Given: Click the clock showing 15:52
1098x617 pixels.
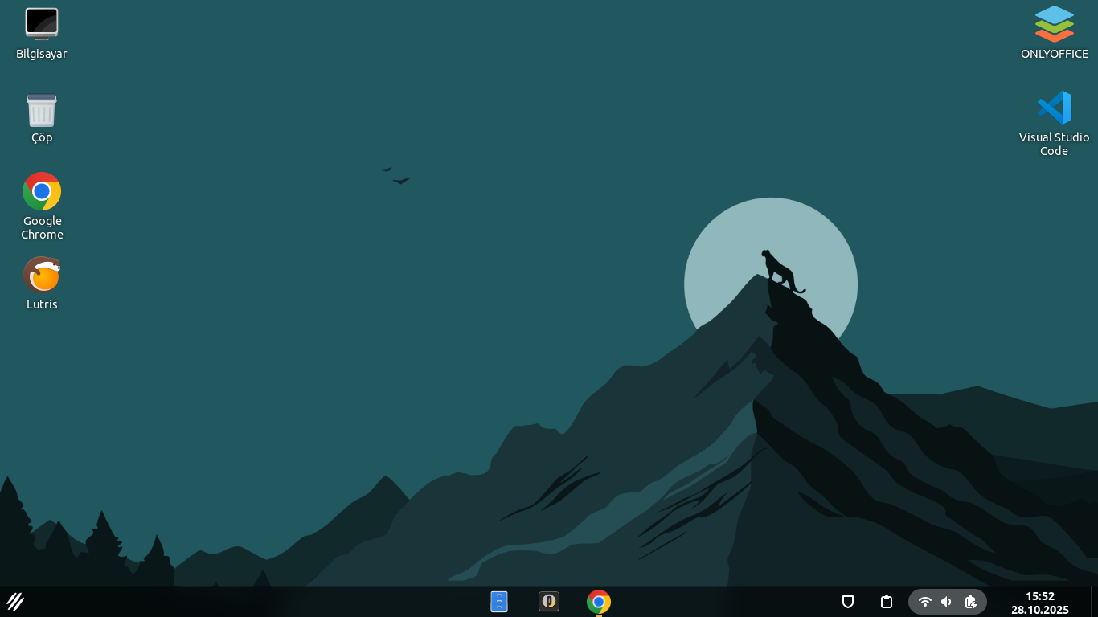Looking at the screenshot, I should click(1039, 596).
